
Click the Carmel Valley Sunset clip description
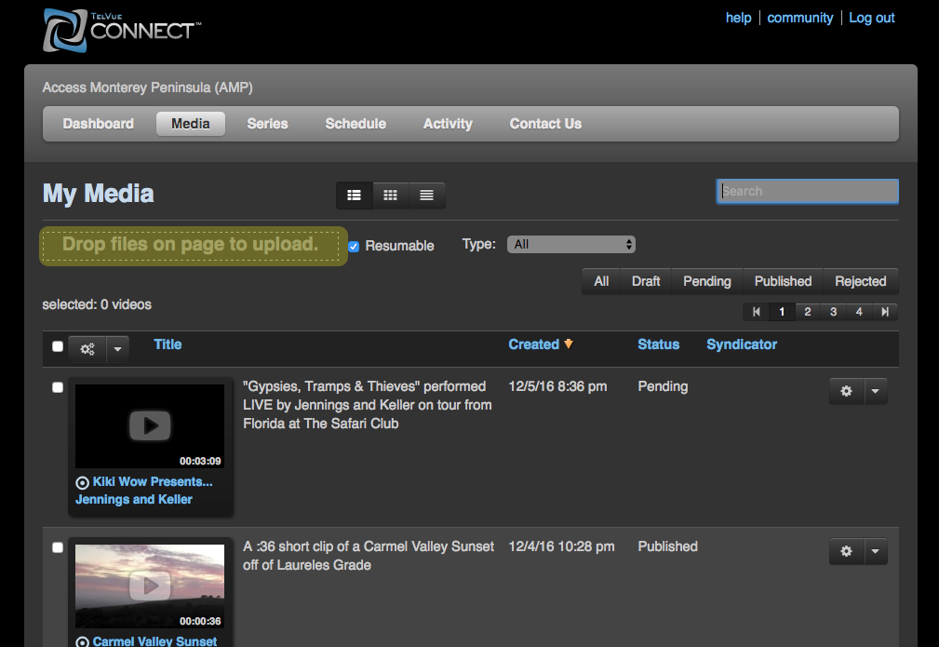(x=369, y=556)
